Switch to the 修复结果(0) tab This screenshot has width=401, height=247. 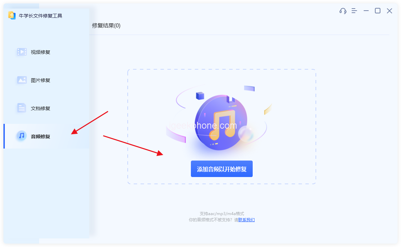coord(106,25)
